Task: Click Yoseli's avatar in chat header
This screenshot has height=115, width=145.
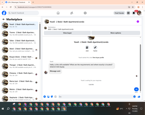Action: tap(47, 22)
